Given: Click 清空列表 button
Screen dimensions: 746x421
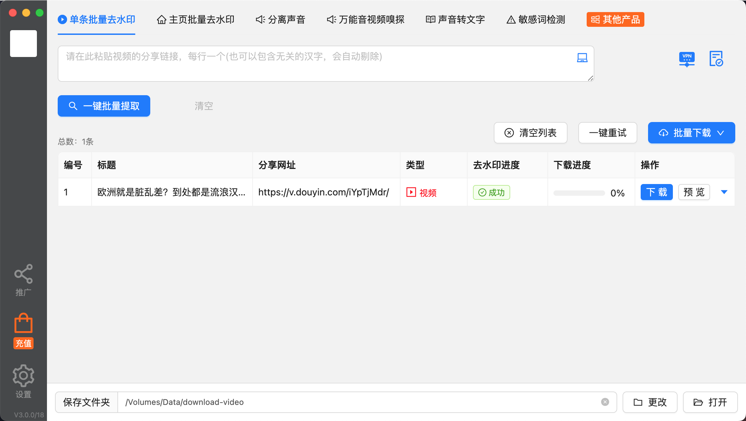Looking at the screenshot, I should coord(530,133).
